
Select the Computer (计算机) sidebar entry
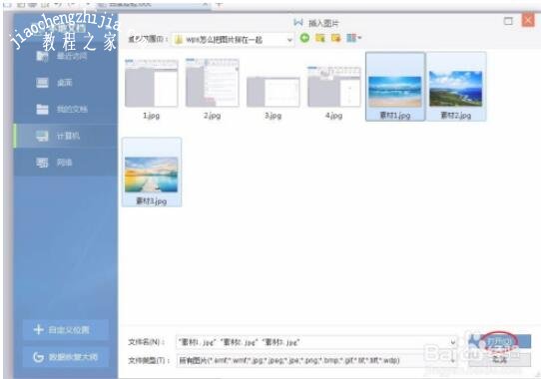click(66, 136)
